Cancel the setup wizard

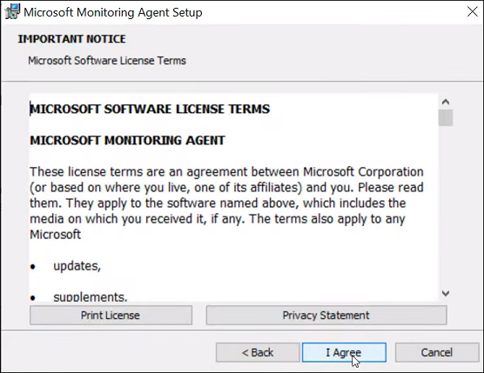tap(437, 352)
